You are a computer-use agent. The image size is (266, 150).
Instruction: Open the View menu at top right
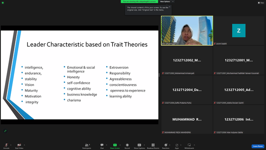(x=261, y=3)
